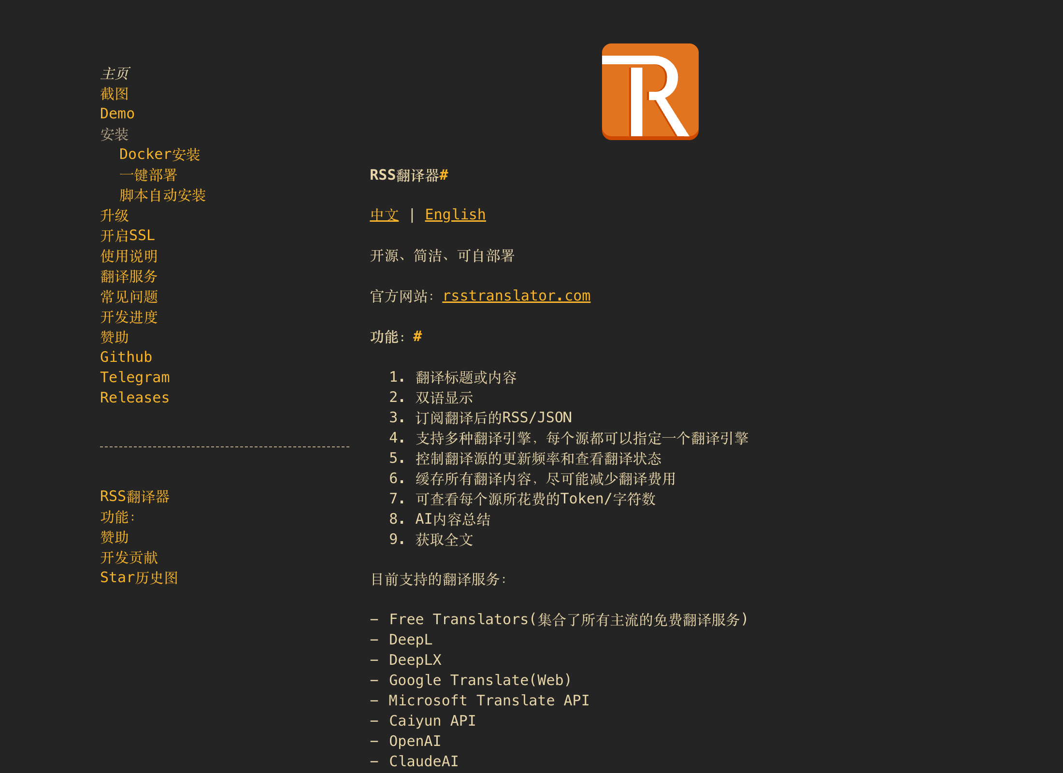This screenshot has width=1063, height=773.
Task: Select the text 控制翻译源的更新频率和查看翻译状态
Action: [539, 458]
